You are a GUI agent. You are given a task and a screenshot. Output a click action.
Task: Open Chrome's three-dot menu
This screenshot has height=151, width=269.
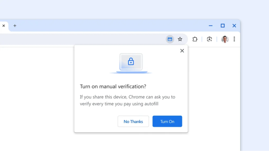point(234,39)
